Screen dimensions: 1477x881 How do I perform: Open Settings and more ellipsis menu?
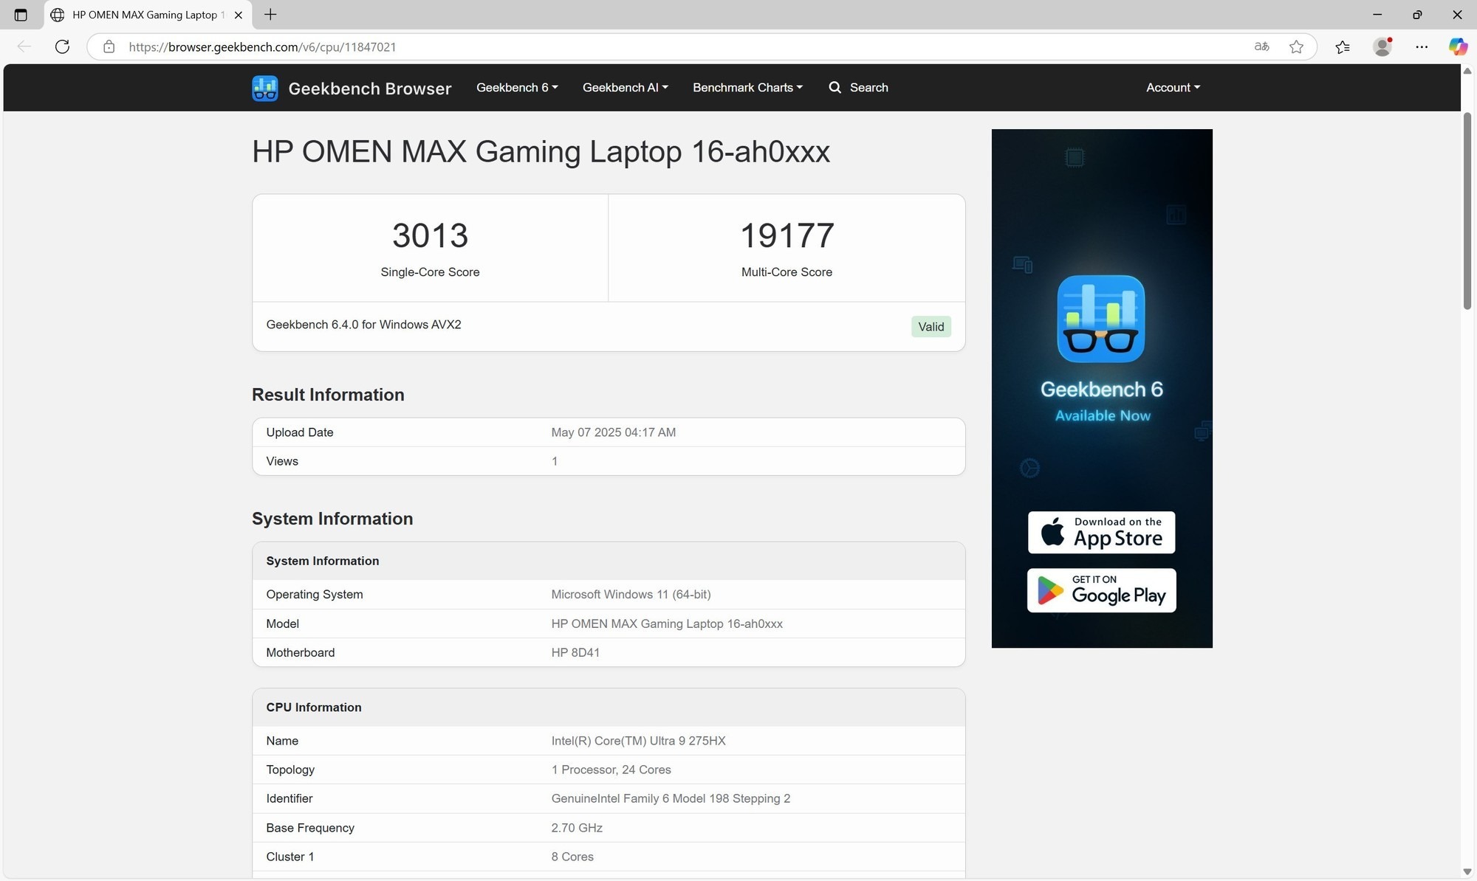[x=1422, y=46]
